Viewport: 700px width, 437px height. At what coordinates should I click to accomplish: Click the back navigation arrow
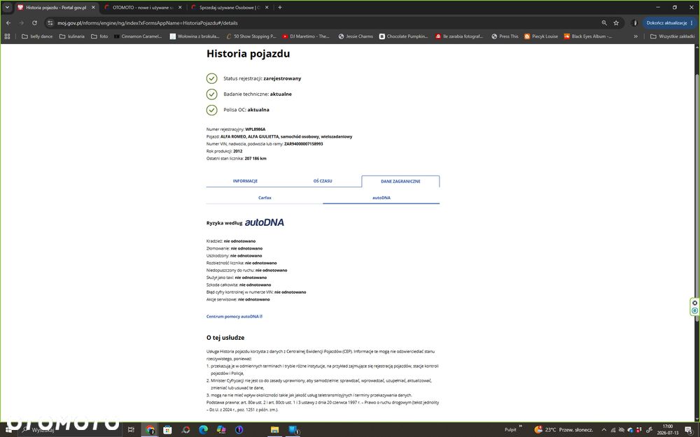8,23
